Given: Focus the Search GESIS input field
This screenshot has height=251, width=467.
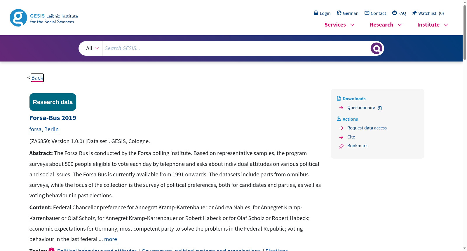Looking at the screenshot, I should tap(236, 48).
